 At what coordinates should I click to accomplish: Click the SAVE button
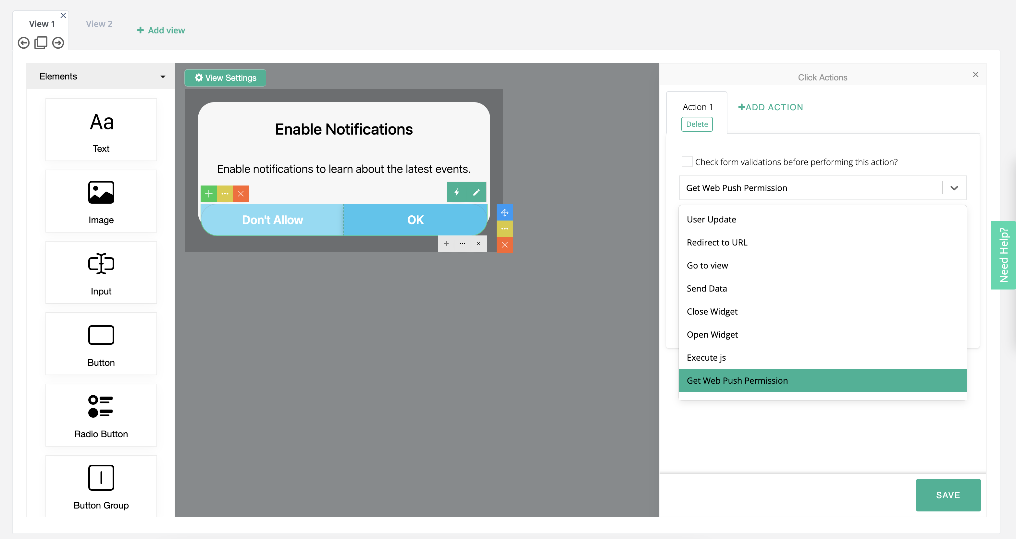point(948,495)
